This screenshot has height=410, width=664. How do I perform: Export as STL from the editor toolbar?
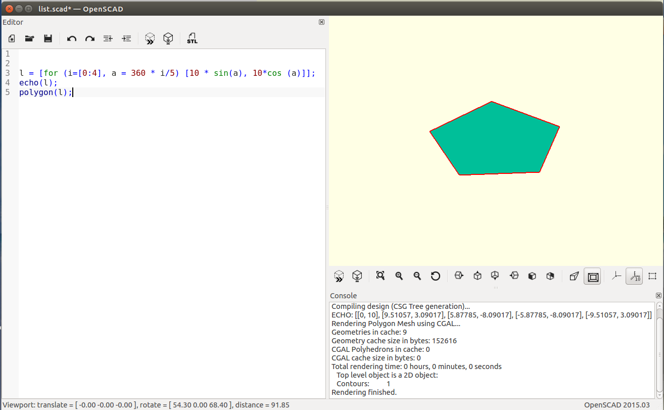[192, 38]
